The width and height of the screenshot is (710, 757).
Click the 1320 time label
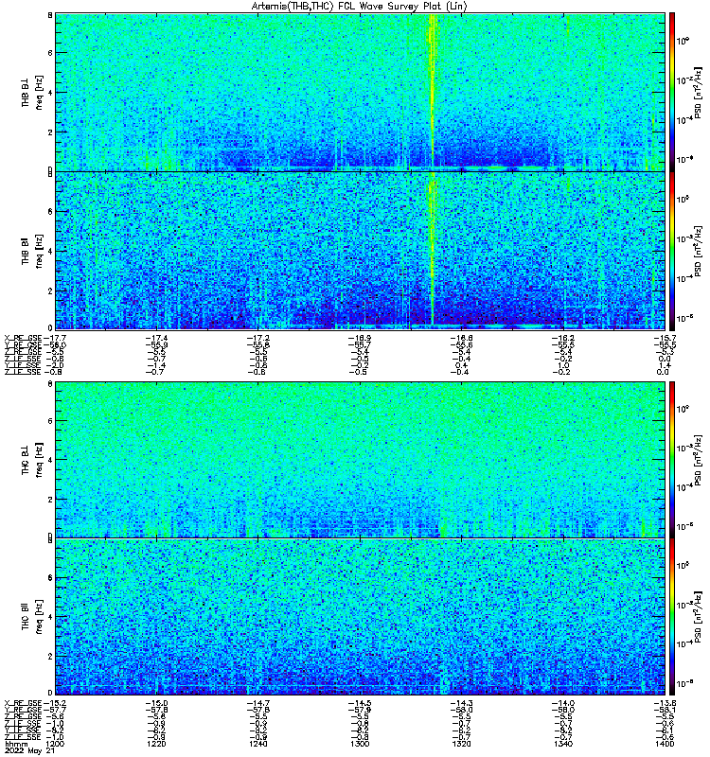tap(462, 744)
